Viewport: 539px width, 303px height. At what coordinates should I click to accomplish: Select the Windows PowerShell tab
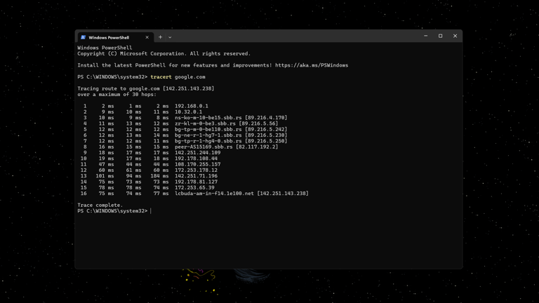click(115, 37)
